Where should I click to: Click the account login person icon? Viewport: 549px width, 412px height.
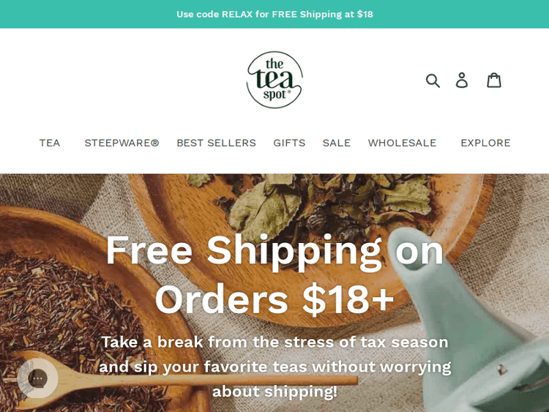(x=462, y=80)
